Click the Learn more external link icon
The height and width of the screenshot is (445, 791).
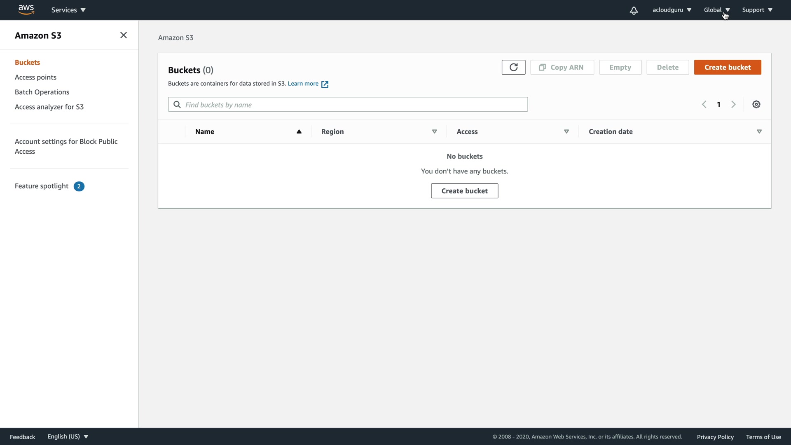325,84
